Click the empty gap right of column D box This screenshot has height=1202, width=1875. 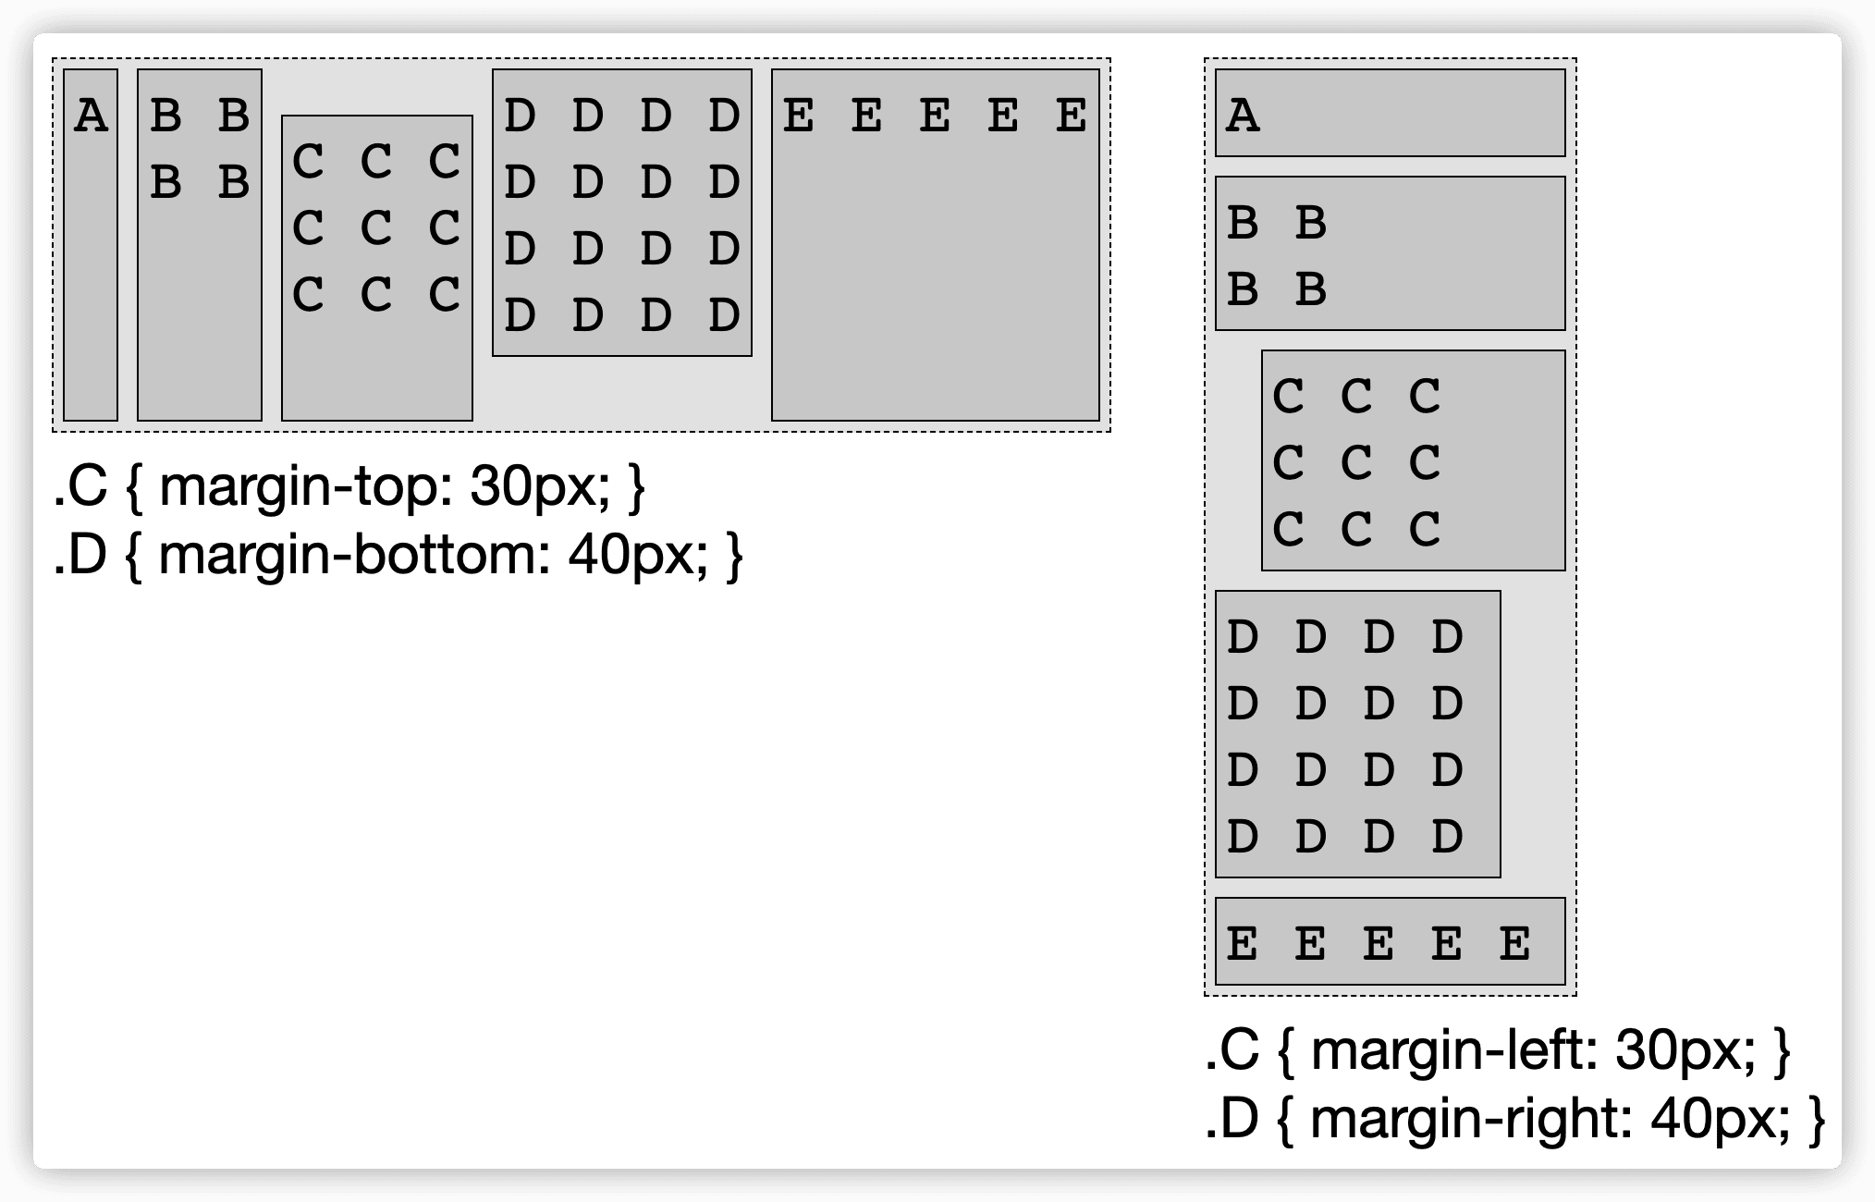1534,734
